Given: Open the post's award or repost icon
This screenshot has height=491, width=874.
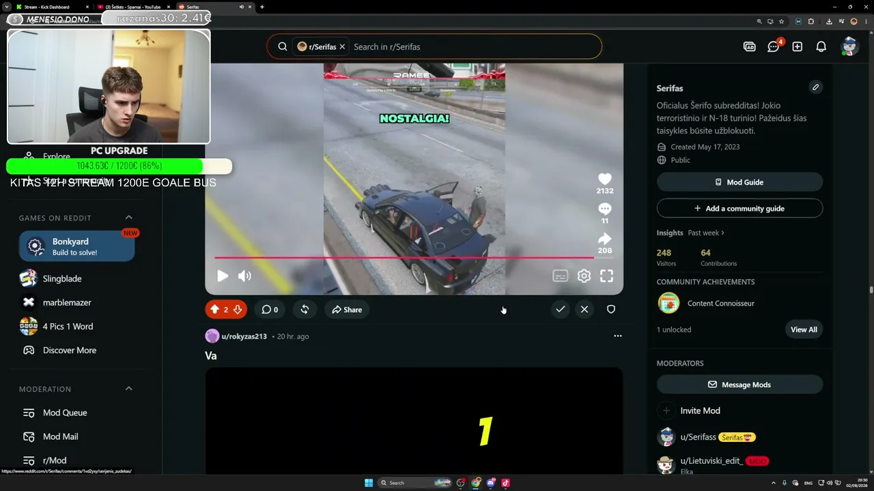Looking at the screenshot, I should pos(305,310).
